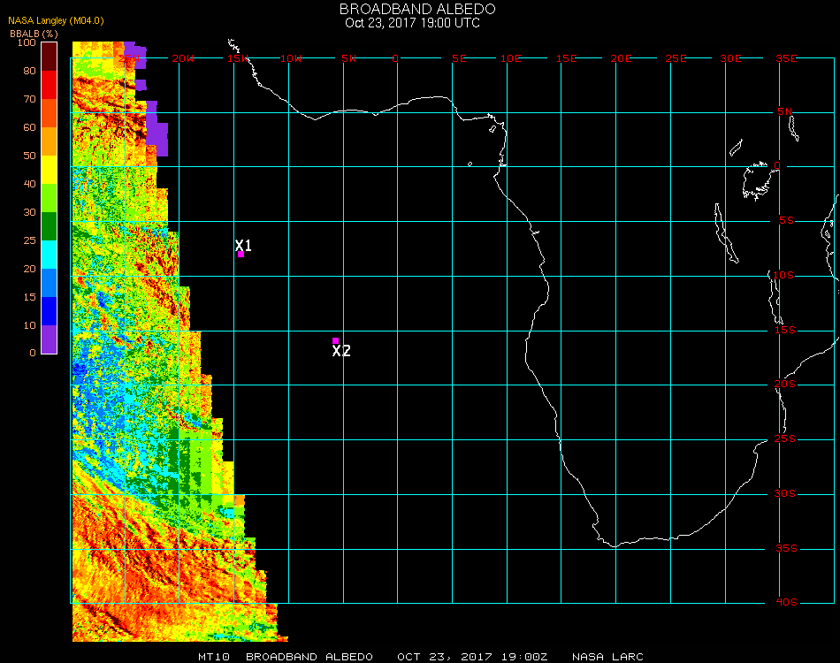Click the '10E' longitude label
The image size is (840, 663).
coord(510,58)
